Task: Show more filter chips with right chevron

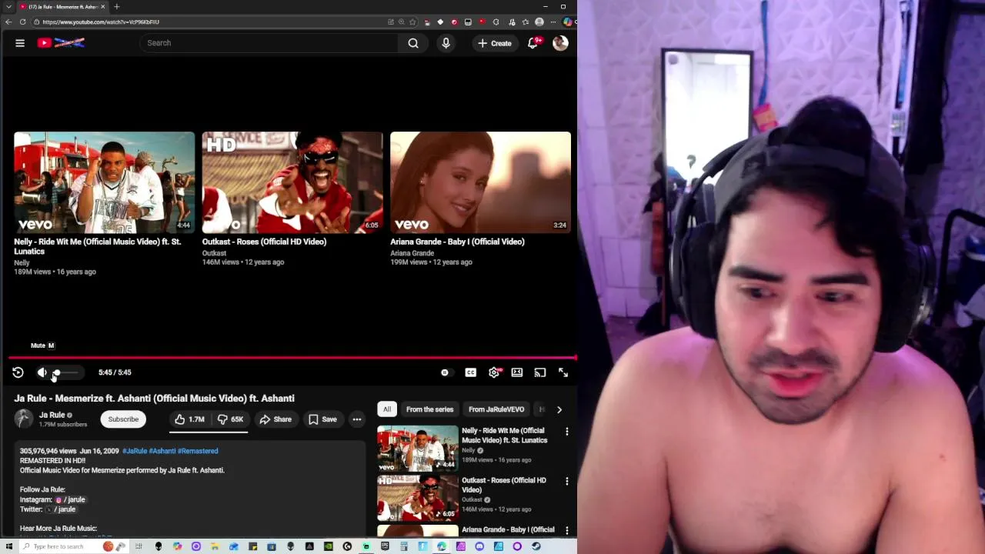Action: pyautogui.click(x=559, y=409)
